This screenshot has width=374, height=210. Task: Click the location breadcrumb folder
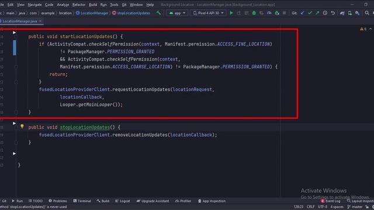(x=65, y=13)
